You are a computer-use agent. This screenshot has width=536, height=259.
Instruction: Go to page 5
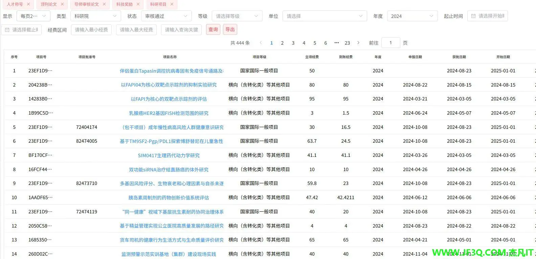coord(315,43)
